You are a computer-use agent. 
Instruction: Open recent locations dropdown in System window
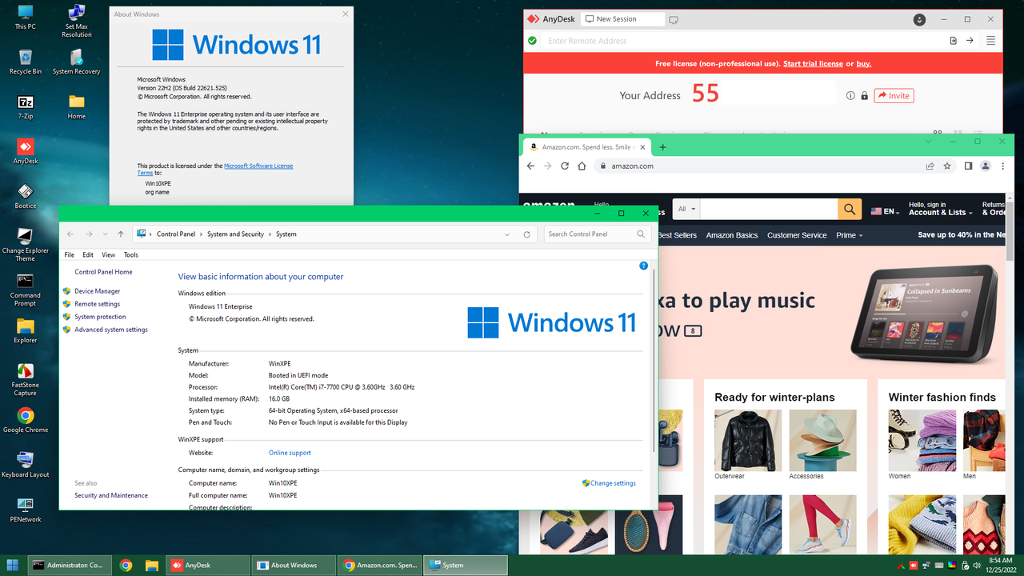[x=105, y=234]
